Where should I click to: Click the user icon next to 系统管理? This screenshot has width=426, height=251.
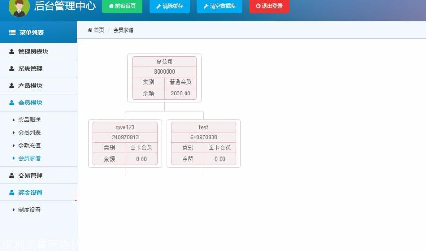click(12, 69)
